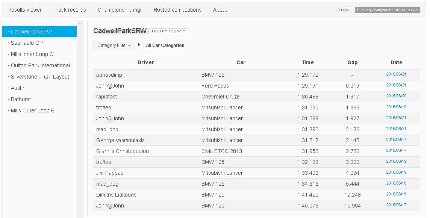Click the Login button
430x218 pixels.
point(344,10)
